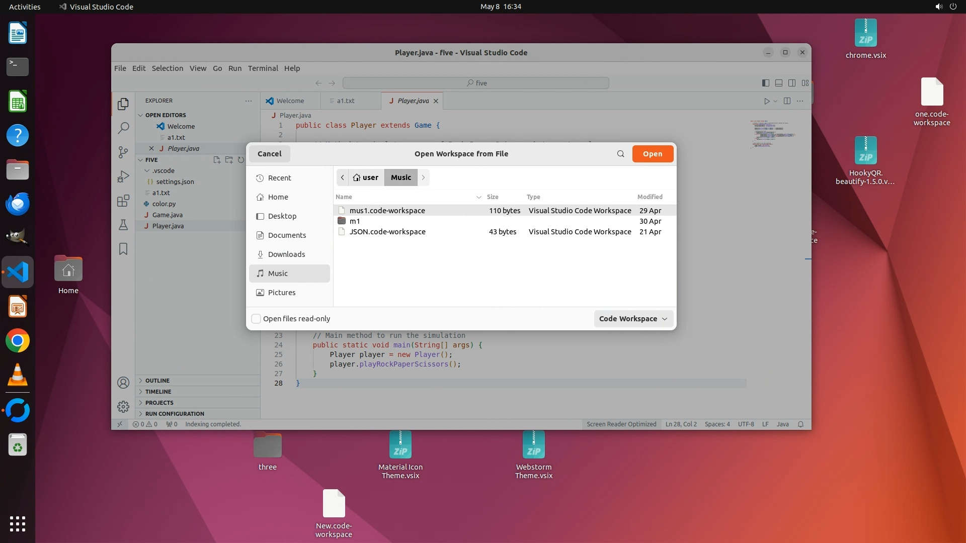Collapse the OPEN EDITORS section
966x543 pixels.
(x=165, y=115)
